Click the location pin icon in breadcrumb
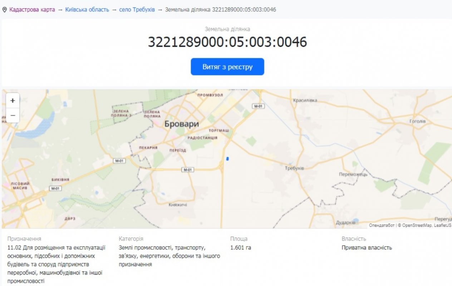Image resolution: width=452 pixels, height=286 pixels. point(5,10)
